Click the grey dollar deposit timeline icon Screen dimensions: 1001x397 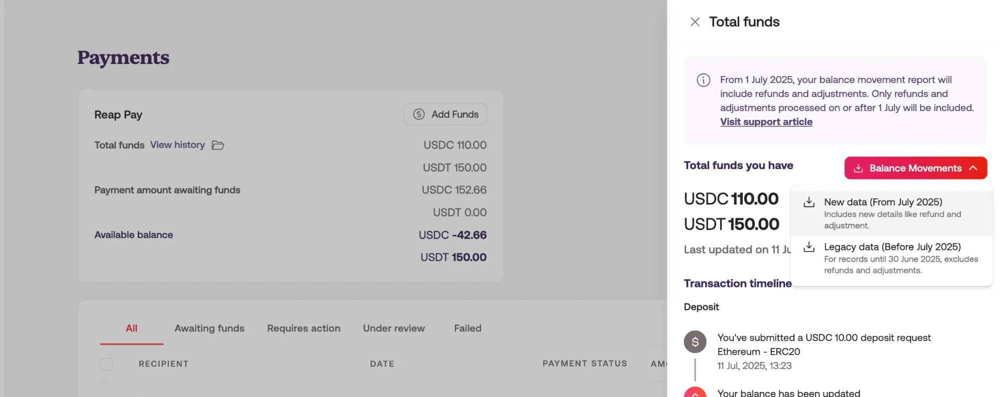[x=695, y=342]
